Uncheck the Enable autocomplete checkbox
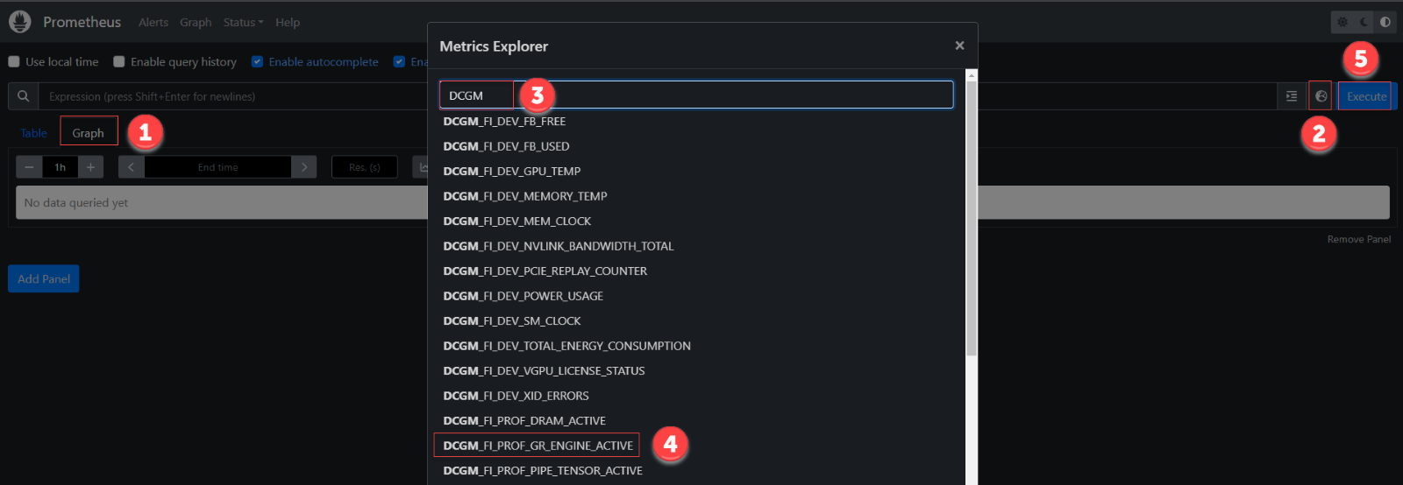Viewport: 1403px width, 485px height. [257, 62]
